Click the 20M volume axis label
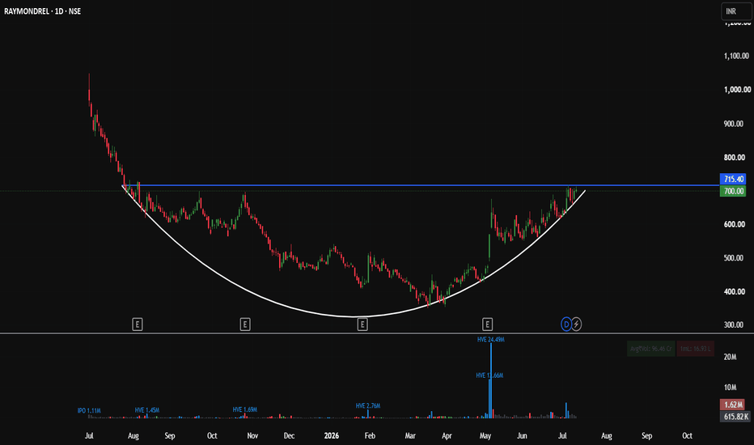The width and height of the screenshot is (754, 445). coord(730,357)
